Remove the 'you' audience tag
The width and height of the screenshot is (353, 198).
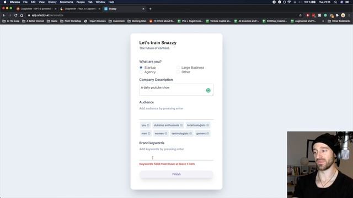click(x=148, y=125)
